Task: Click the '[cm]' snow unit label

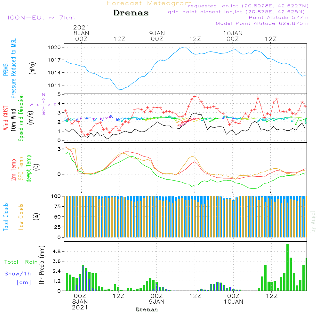Action: click(x=24, y=283)
